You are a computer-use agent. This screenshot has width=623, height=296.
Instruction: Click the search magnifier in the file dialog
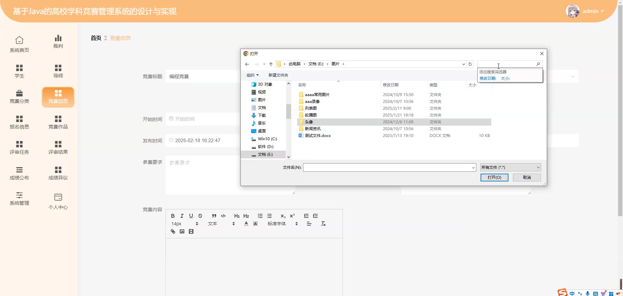click(538, 64)
